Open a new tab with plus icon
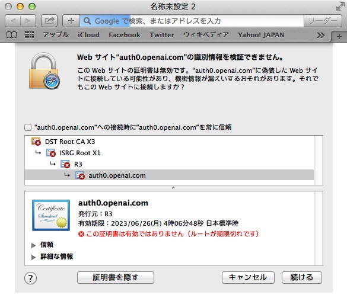Screen dimensions: 347x298 pos(339,37)
